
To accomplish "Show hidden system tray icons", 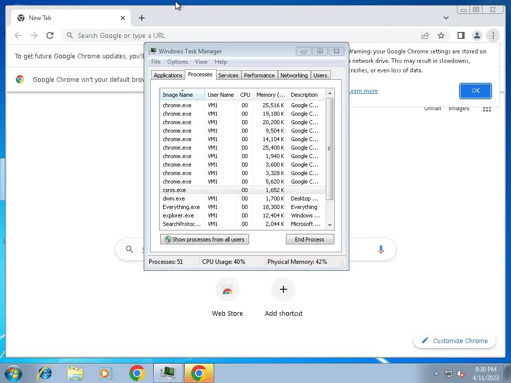I will (436, 374).
